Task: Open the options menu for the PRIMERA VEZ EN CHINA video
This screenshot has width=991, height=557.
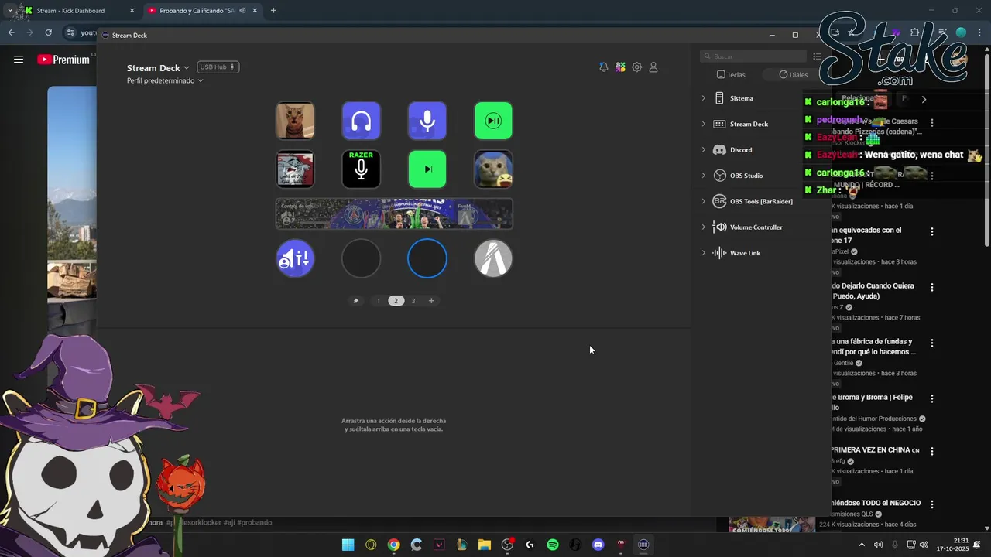Action: coord(932,451)
